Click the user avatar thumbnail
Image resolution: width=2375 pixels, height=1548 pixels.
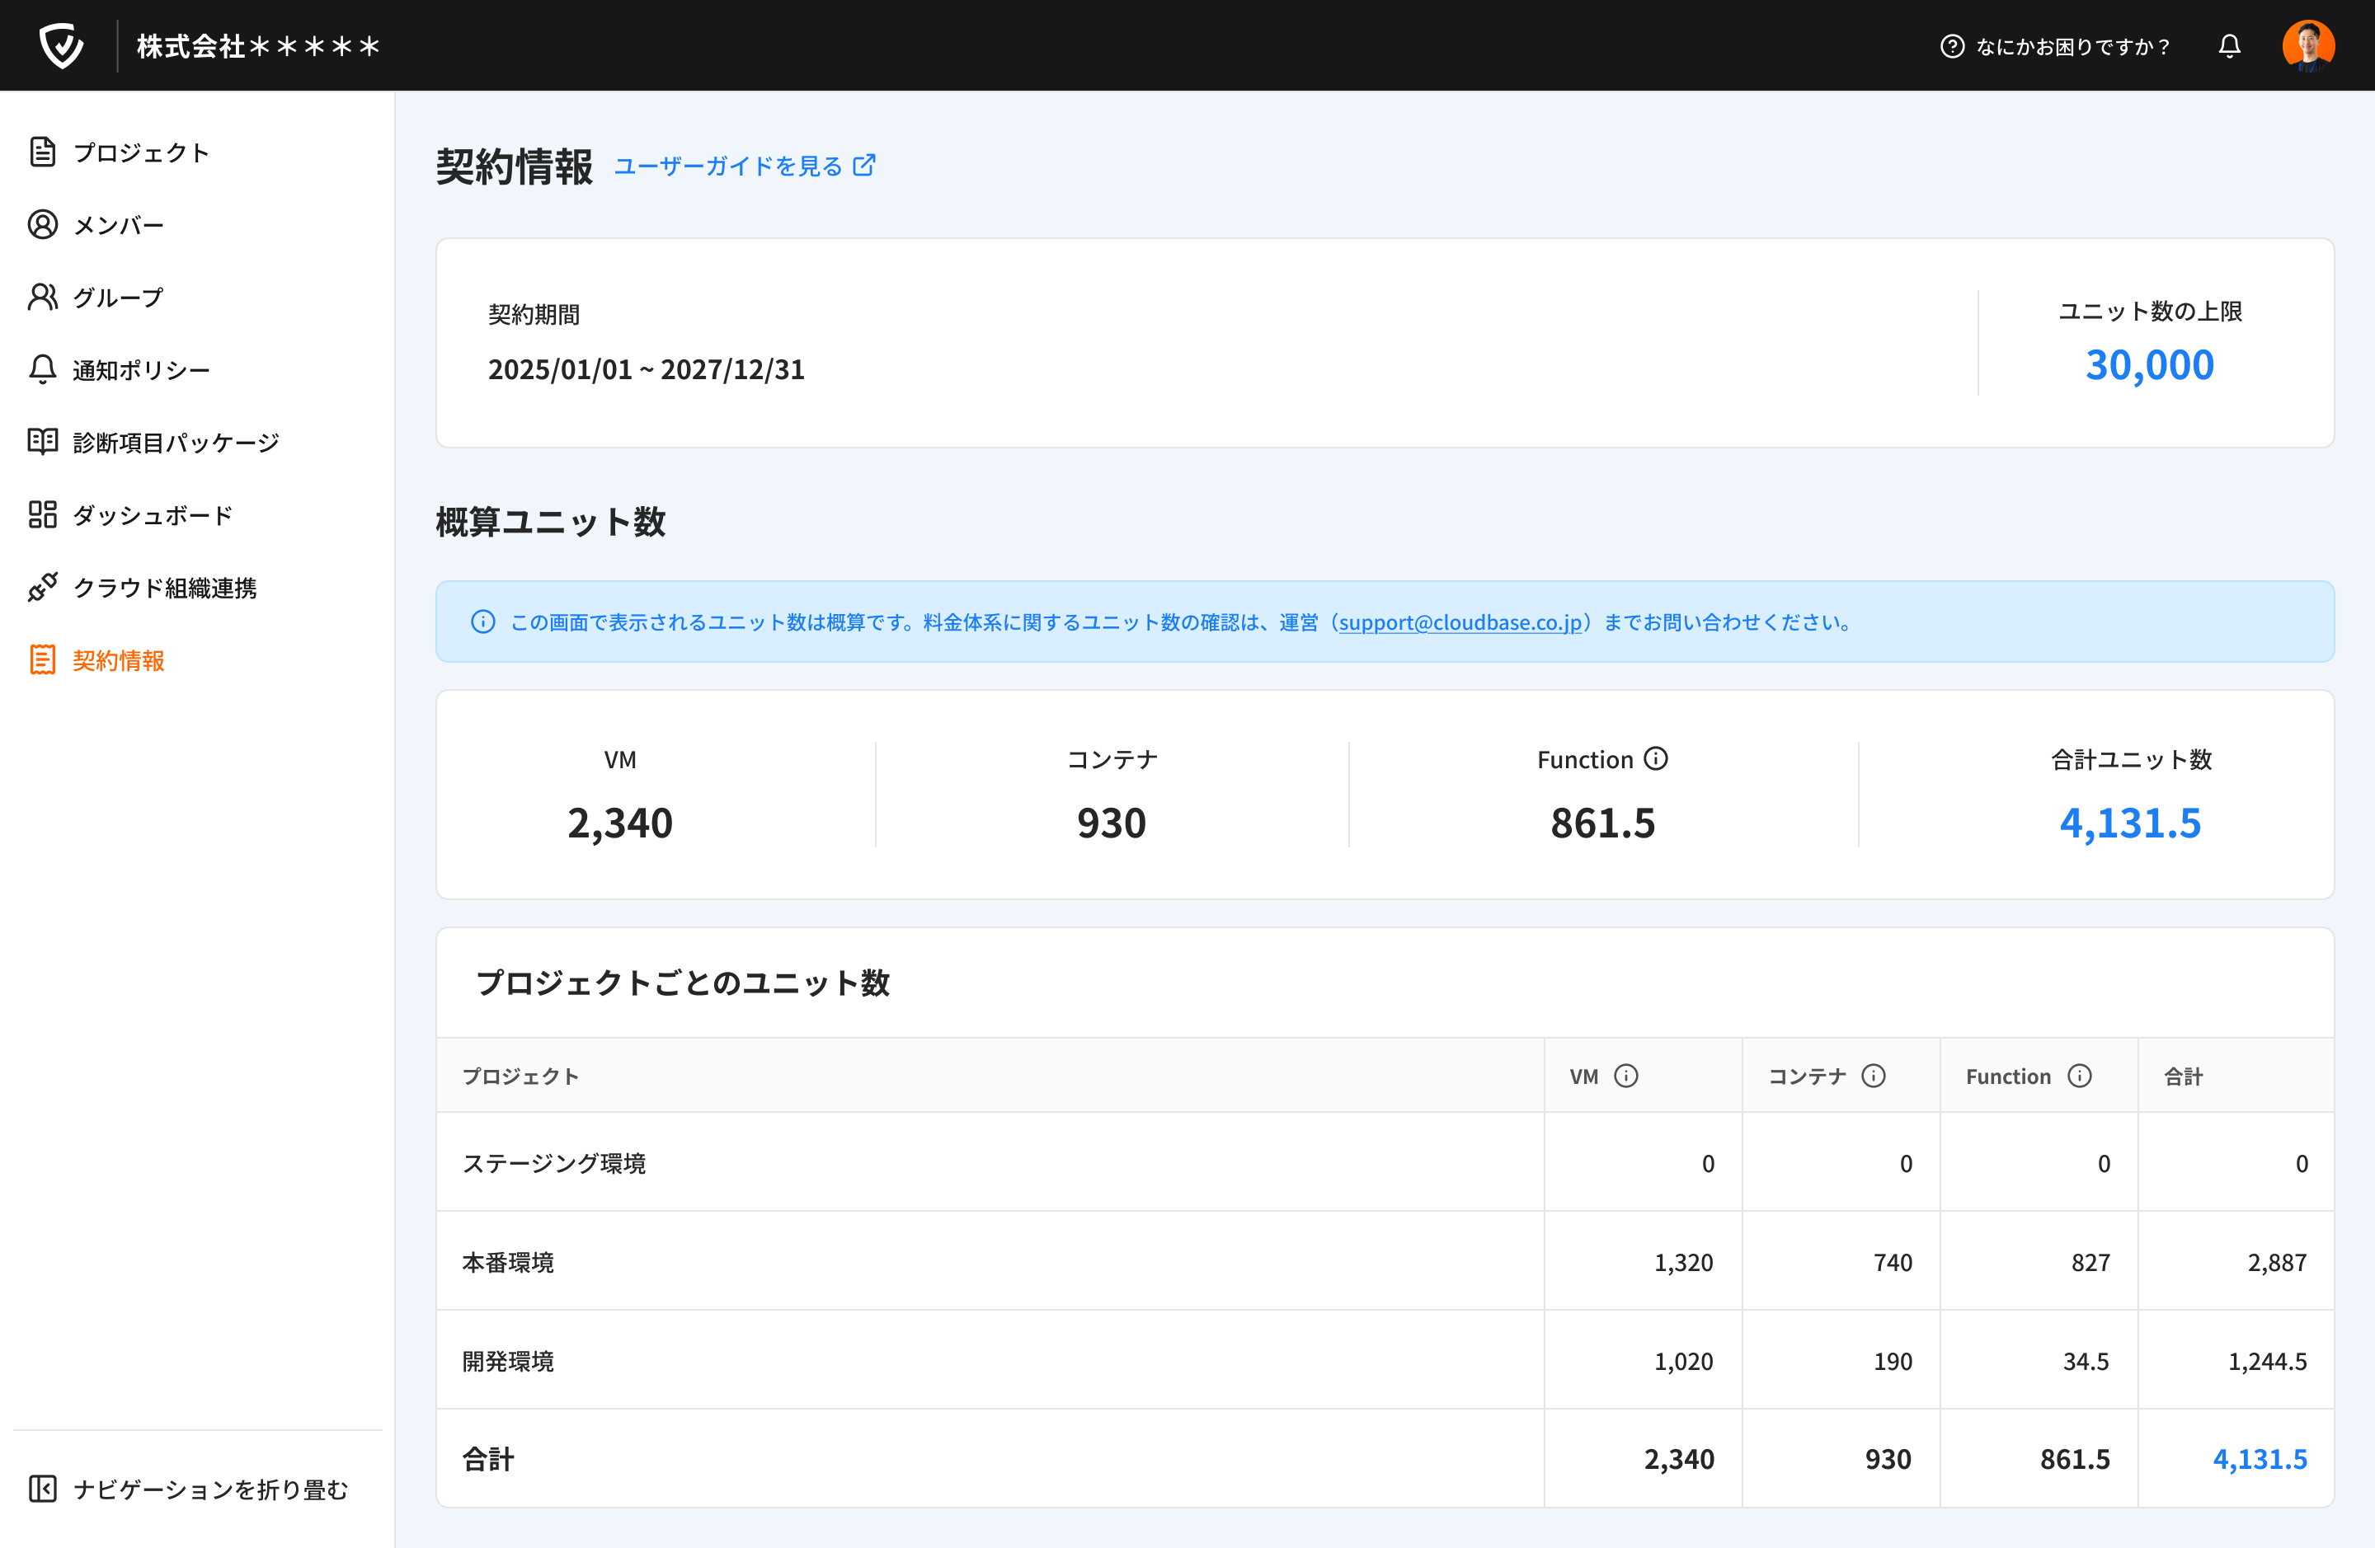coord(2307,46)
